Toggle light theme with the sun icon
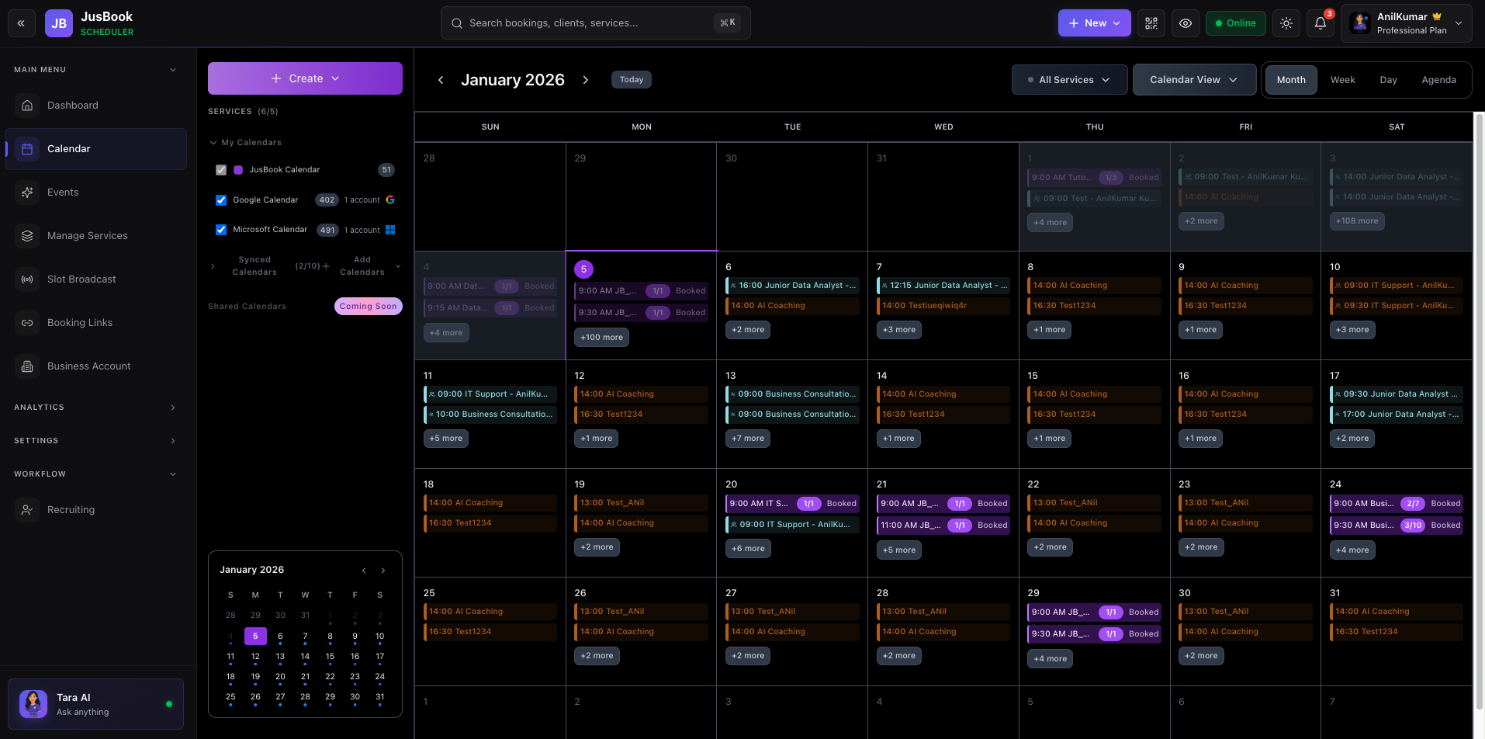Viewport: 1485px width, 739px height. [1286, 23]
